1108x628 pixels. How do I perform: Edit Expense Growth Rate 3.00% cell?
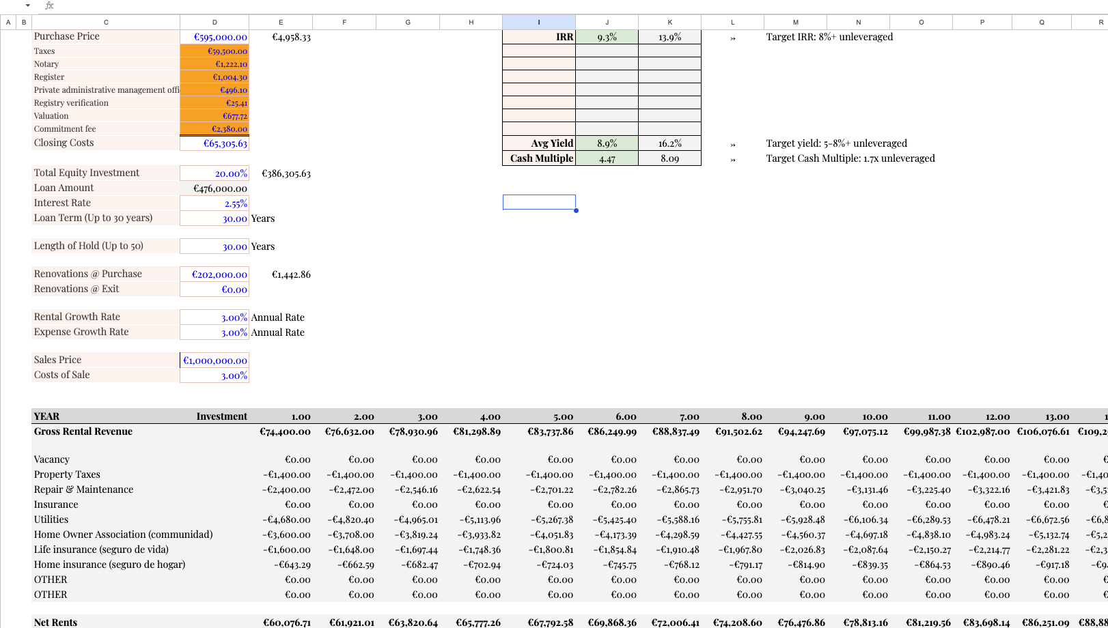pyautogui.click(x=214, y=332)
